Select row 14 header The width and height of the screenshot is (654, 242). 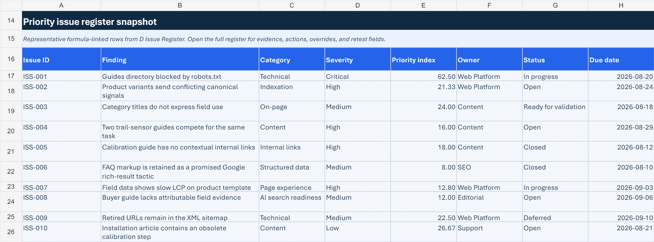[x=11, y=20]
